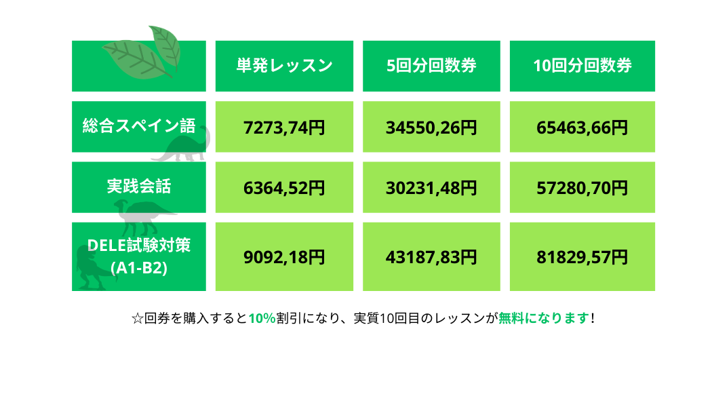Click the 34550,26円 price cell
Screen dimensions: 712x407
431,127
